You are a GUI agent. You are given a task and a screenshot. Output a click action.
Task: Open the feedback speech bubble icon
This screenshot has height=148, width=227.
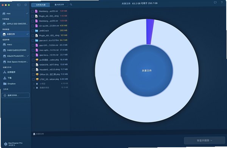[215, 3]
